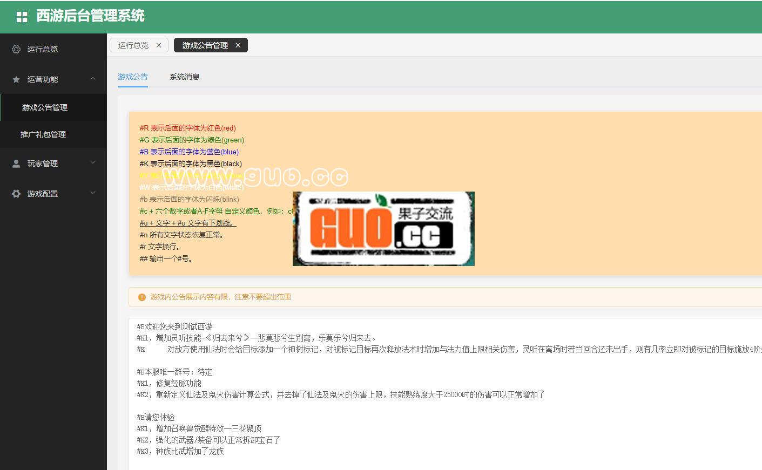Image resolution: width=762 pixels, height=470 pixels.
Task: Expand the 游戏配置 menu chevron
Action: [x=93, y=193]
